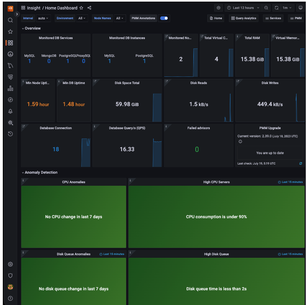Open starred dashboards in sidebar
This screenshot has width=307, height=305.
(x=10, y=32)
